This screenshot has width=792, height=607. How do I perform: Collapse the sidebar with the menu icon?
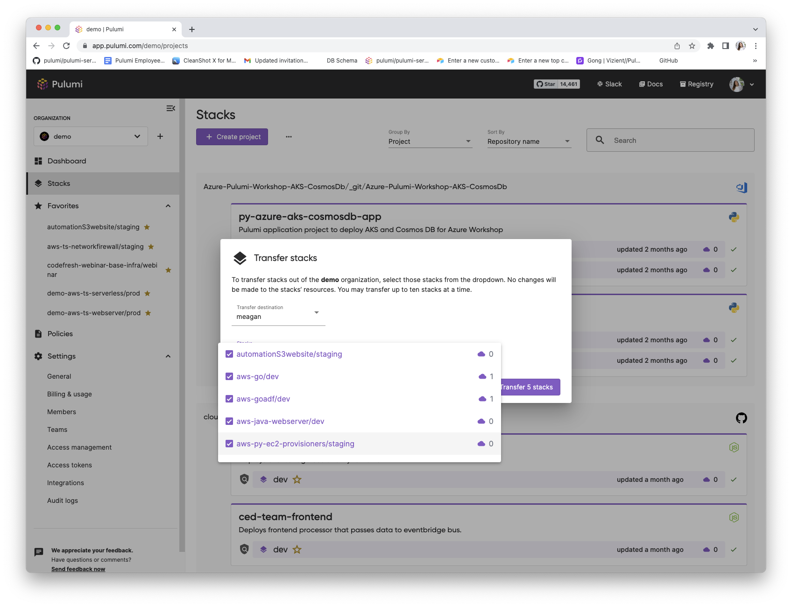[171, 108]
